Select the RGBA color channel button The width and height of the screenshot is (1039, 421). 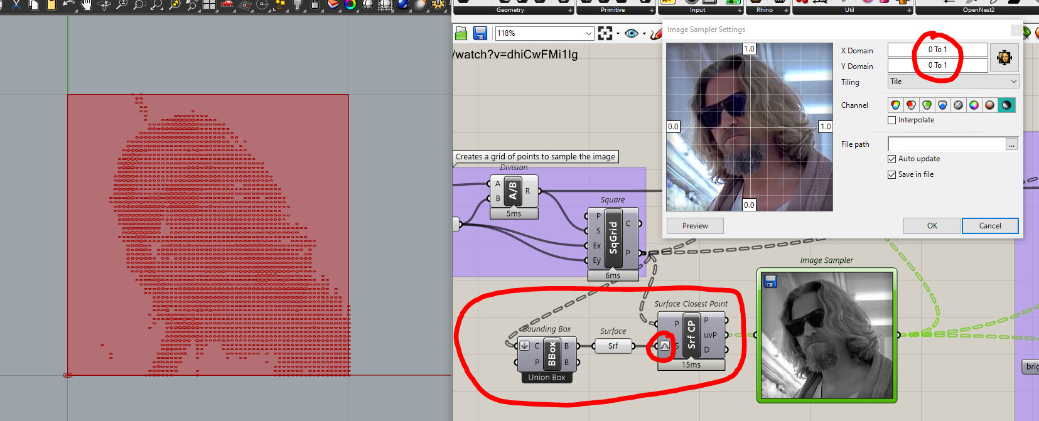point(896,105)
